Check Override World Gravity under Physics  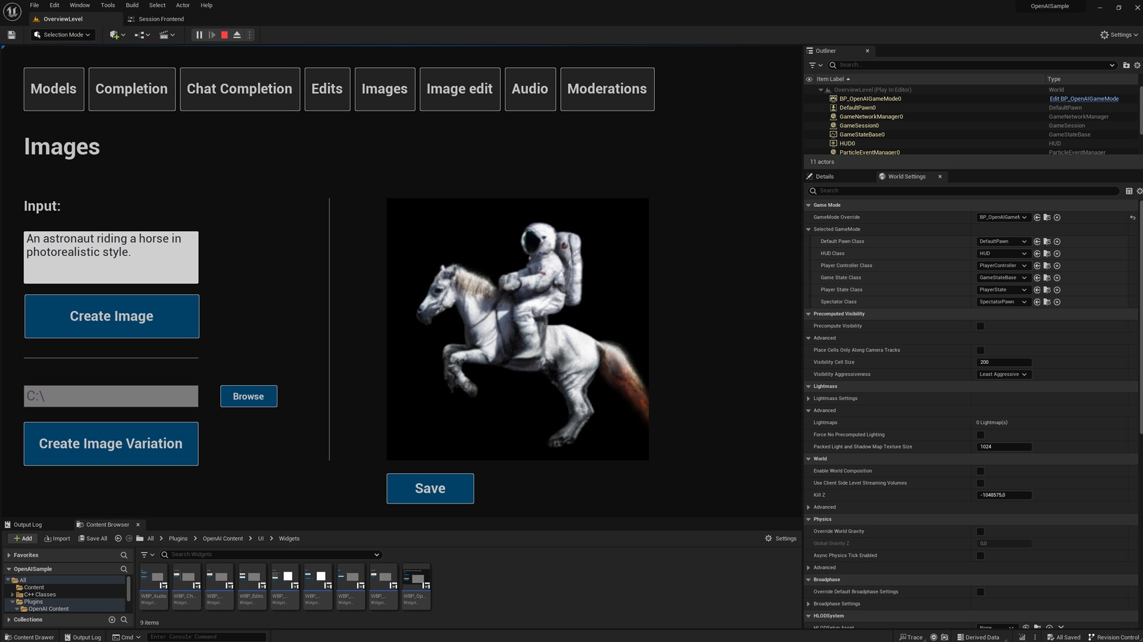(x=980, y=531)
